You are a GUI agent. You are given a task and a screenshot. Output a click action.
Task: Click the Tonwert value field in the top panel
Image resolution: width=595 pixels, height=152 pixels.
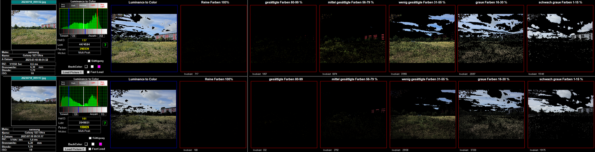pos(73,36)
